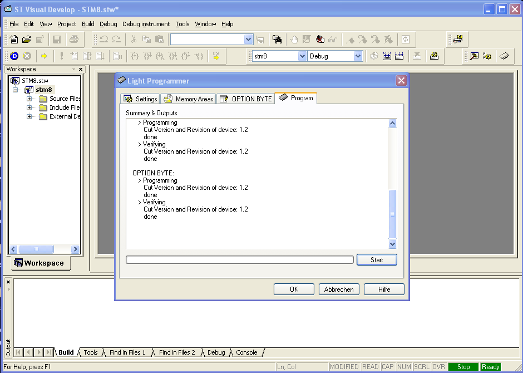Click the output log scrollbar down arrow
The height and width of the screenshot is (373, 523).
[x=393, y=244]
